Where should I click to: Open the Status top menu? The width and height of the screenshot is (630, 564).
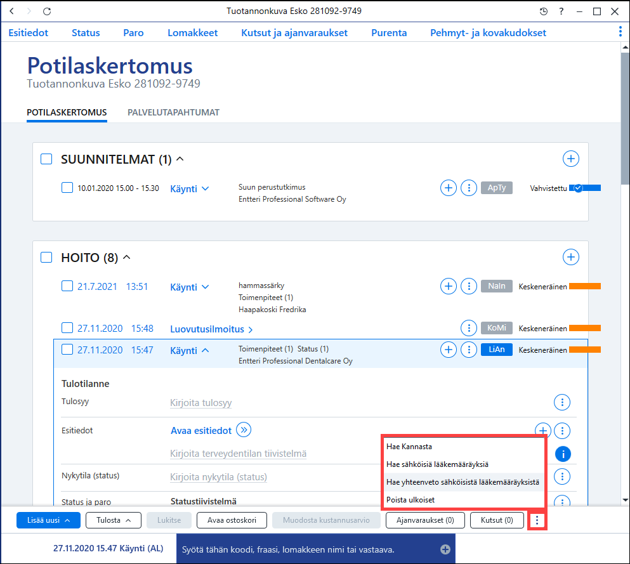86,32
